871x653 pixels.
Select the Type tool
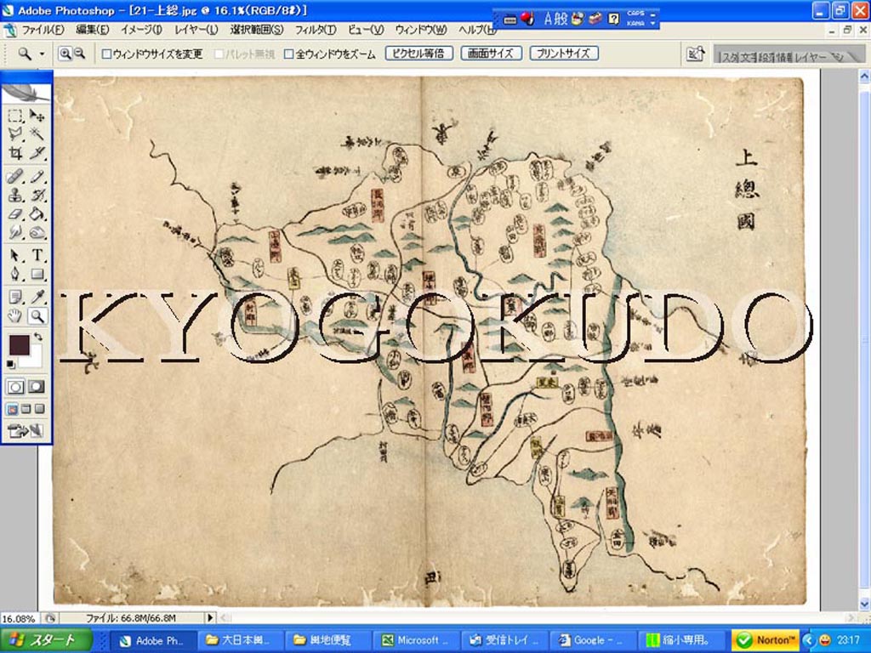tap(37, 255)
